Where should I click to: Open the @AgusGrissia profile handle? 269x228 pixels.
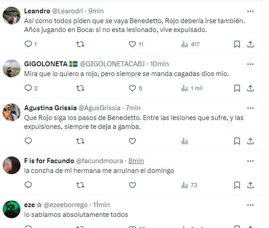pyautogui.click(x=100, y=108)
